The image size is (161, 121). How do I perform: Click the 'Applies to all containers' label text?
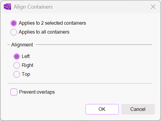pos(44,32)
